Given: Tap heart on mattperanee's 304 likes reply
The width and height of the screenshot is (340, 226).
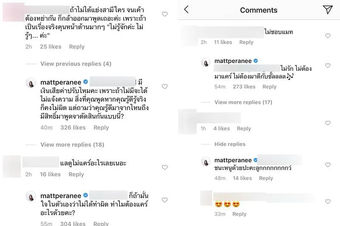Looking at the screenshot, I should [x=165, y=200].
